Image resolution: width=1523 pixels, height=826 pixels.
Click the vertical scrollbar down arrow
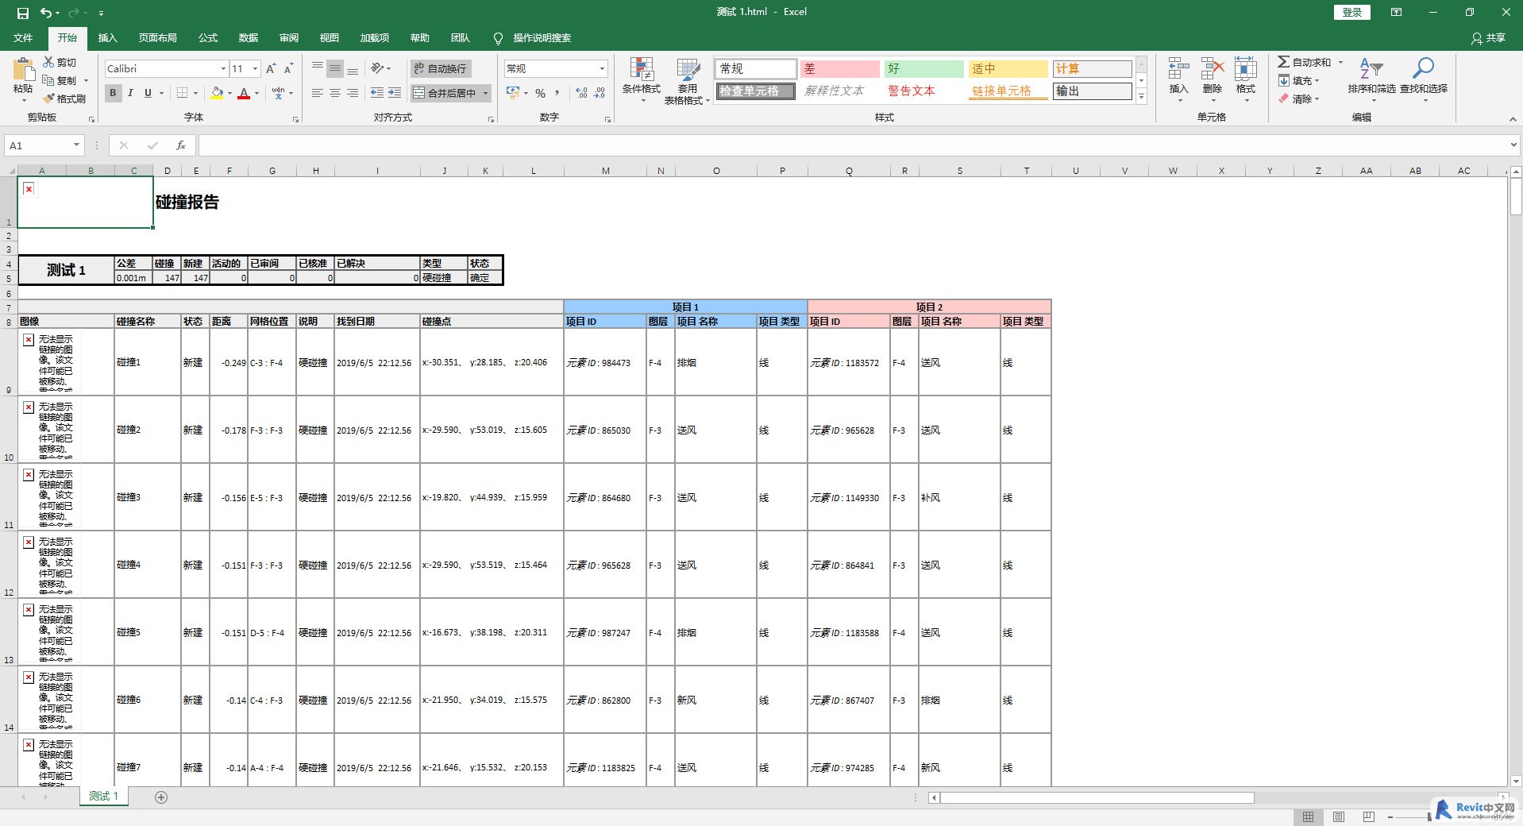tap(1516, 782)
